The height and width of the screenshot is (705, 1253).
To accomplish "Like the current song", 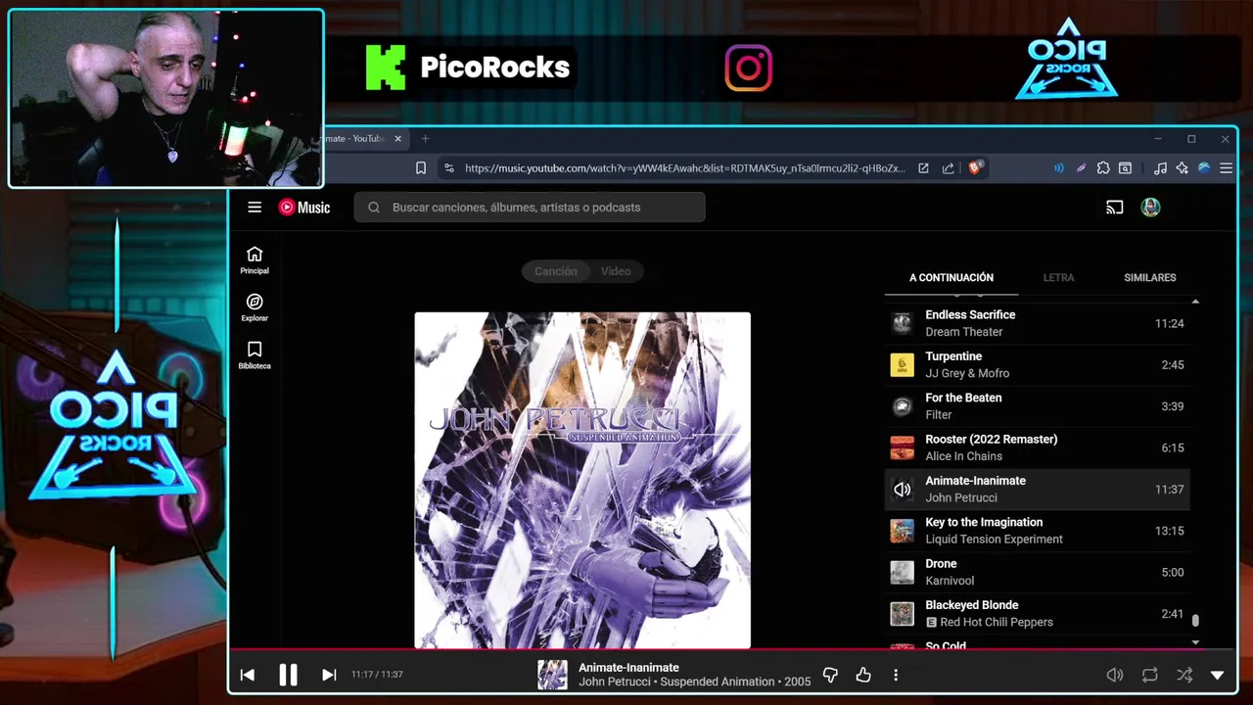I will click(863, 675).
